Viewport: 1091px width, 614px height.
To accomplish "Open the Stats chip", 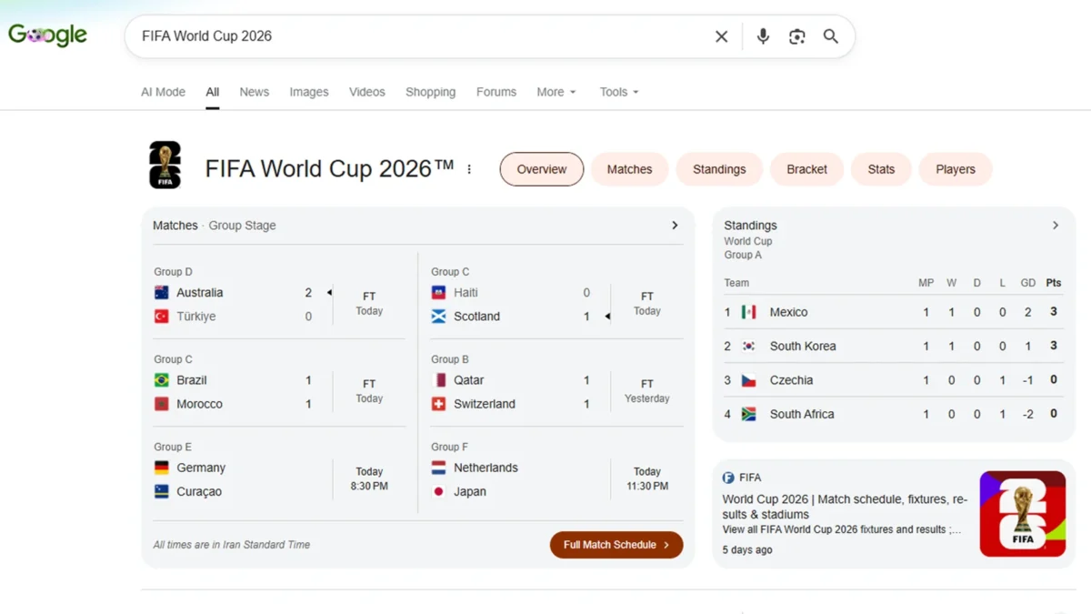I will (x=881, y=169).
